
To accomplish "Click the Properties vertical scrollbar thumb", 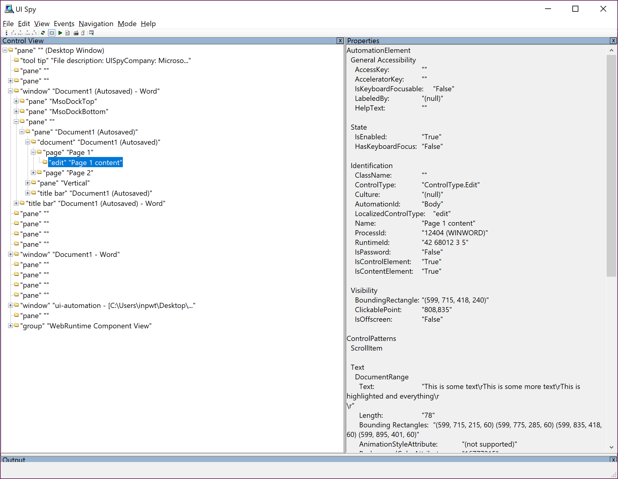I will pyautogui.click(x=611, y=166).
